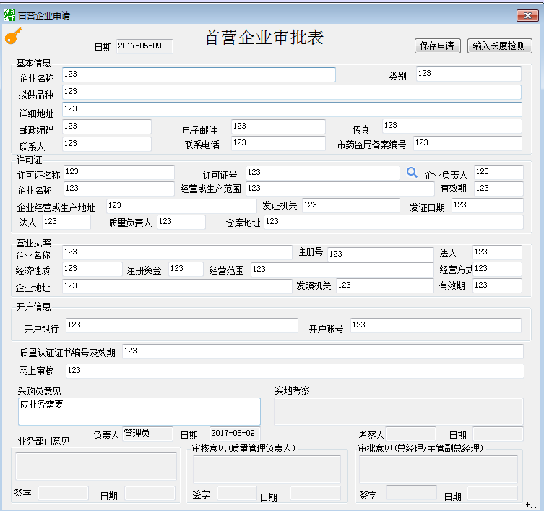The width and height of the screenshot is (544, 511).
Task: Click the 网上审核 input field
Action: [x=295, y=371]
